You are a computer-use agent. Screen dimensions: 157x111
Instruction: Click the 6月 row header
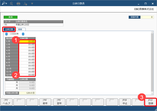[12, 57]
